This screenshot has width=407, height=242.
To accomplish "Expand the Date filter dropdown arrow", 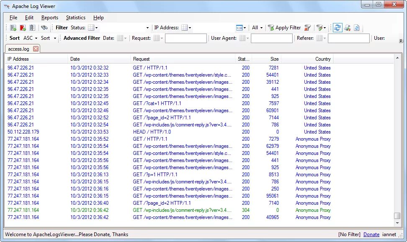I will [x=125, y=39].
